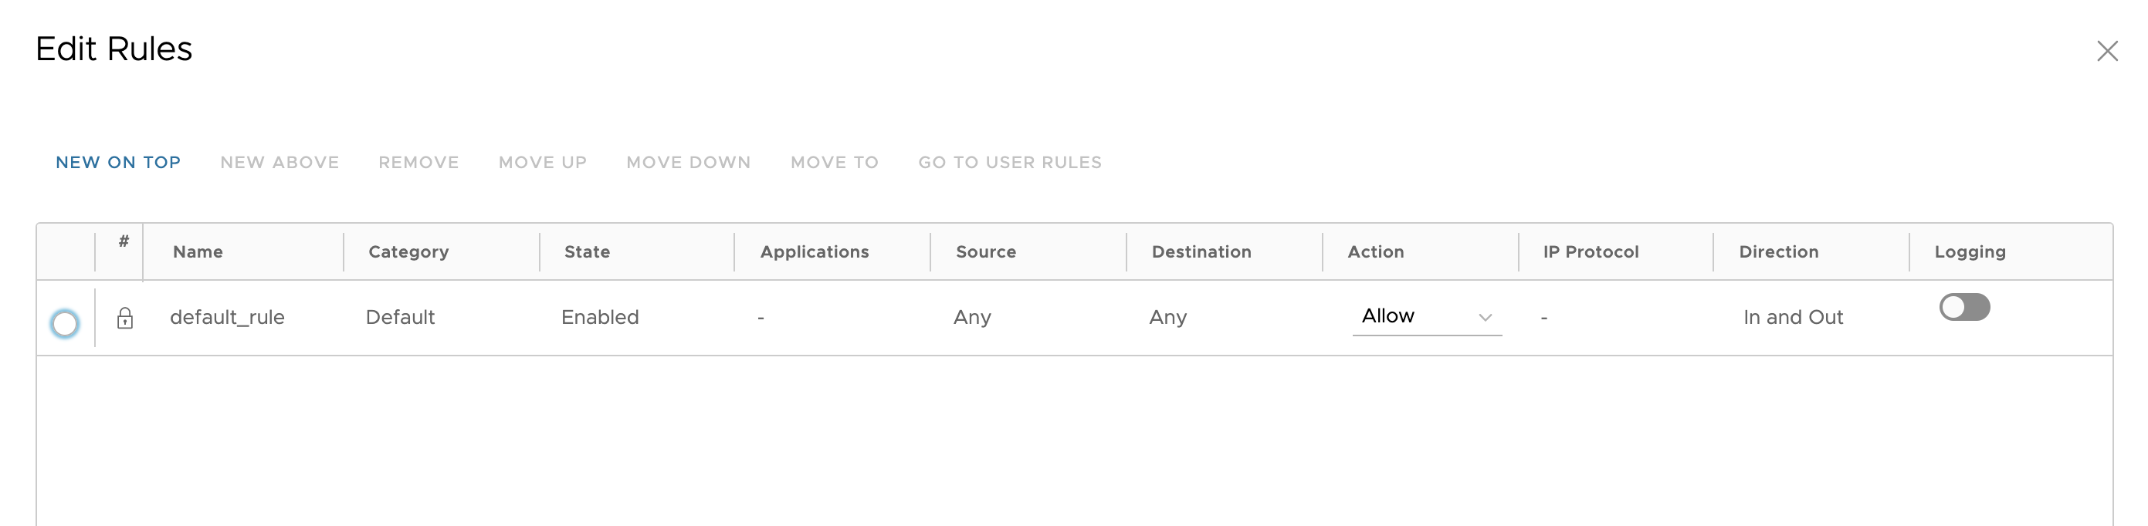Screen dimensions: 2148x526
Task: Click the lock icon on default_rule row
Action: 125,318
